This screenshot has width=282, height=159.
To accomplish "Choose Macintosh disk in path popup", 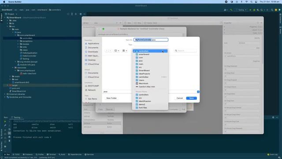I will [x=150, y=83].
